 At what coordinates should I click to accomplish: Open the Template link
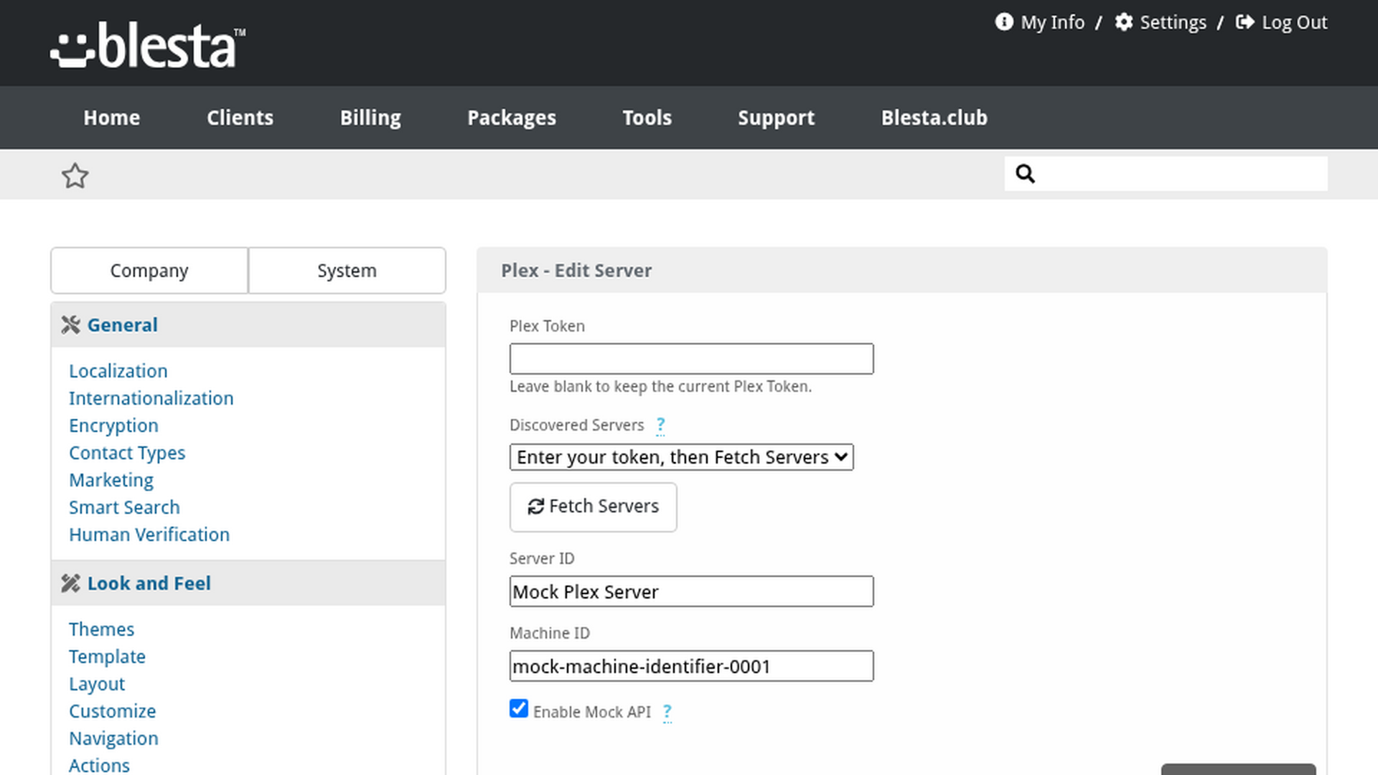point(107,657)
